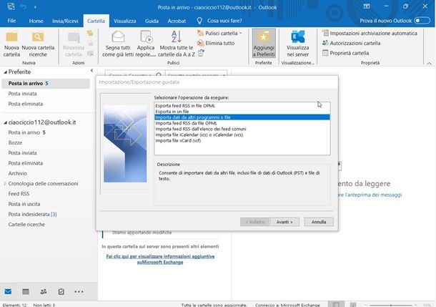Open the Tasks view icon
436x307 pixels.
[x=61, y=291]
